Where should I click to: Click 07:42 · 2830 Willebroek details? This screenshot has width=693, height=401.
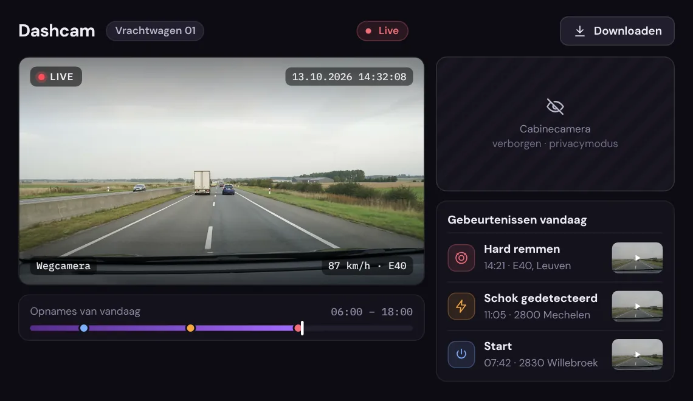pyautogui.click(x=540, y=363)
